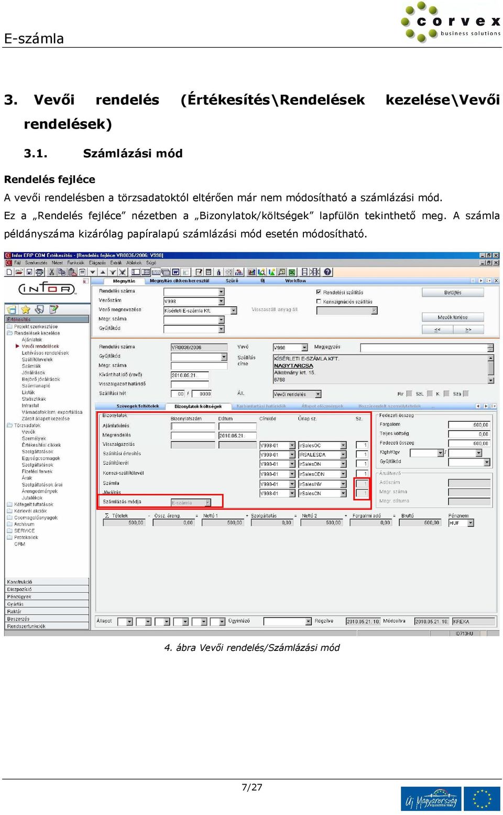Toggle the Sza checkbox
503x815 pixels.
pyautogui.click(x=465, y=393)
